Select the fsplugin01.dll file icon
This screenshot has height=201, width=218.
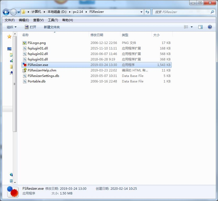tap(25, 48)
